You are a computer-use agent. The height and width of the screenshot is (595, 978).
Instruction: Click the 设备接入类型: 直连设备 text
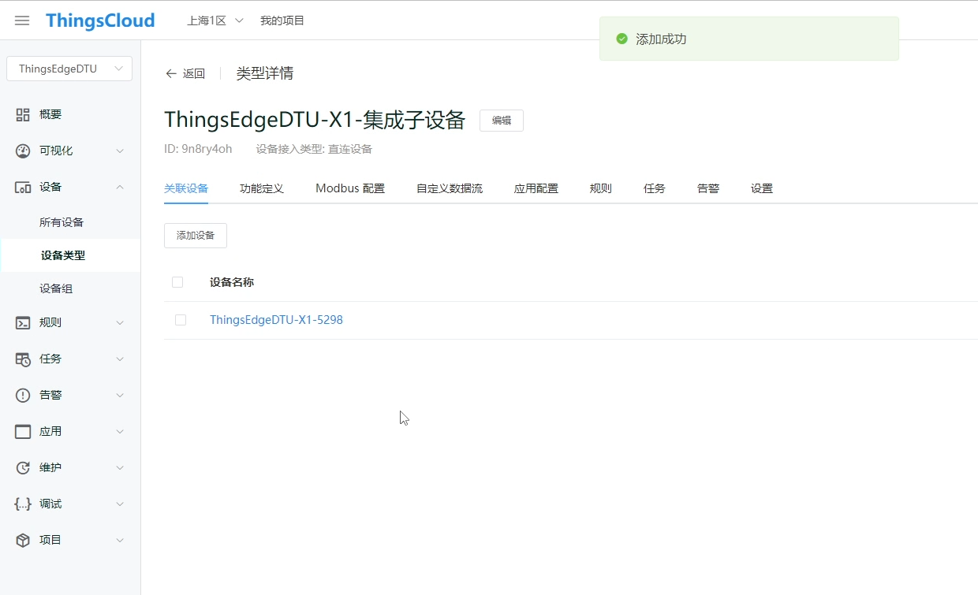pos(314,149)
